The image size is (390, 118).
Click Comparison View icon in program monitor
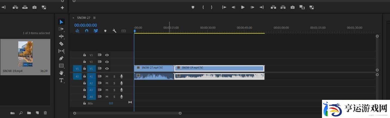(302, 7)
